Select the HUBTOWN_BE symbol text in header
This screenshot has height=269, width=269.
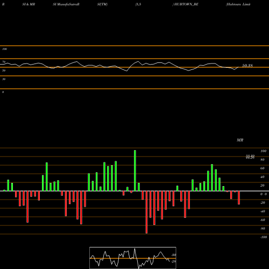(x=186, y=4)
